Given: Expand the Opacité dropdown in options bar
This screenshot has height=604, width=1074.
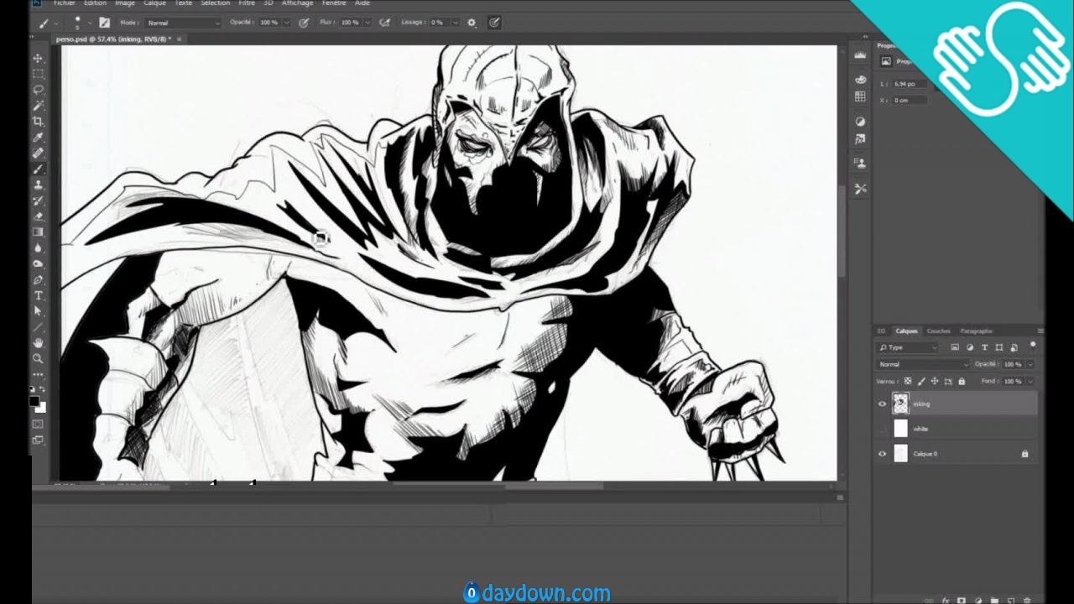Looking at the screenshot, I should tap(286, 23).
